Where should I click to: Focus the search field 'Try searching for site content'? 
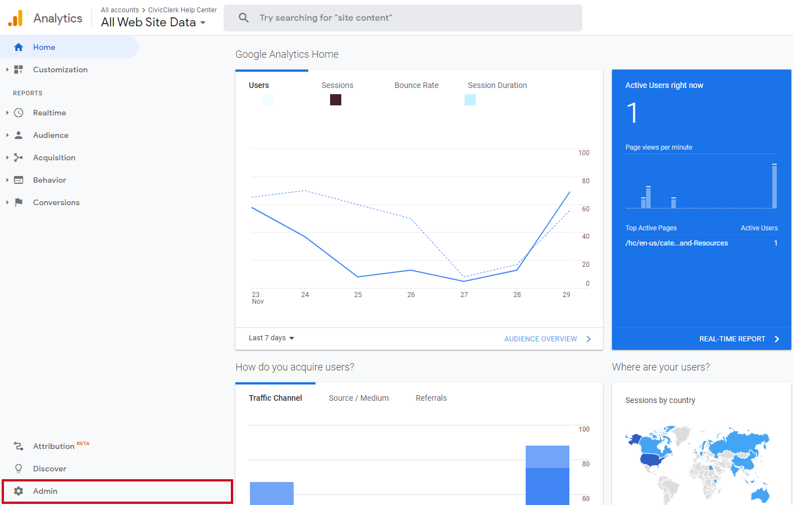coord(402,18)
